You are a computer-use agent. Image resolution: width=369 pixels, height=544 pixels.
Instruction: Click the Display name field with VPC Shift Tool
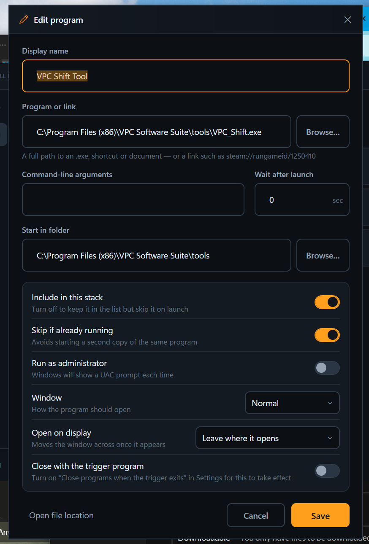(186, 76)
